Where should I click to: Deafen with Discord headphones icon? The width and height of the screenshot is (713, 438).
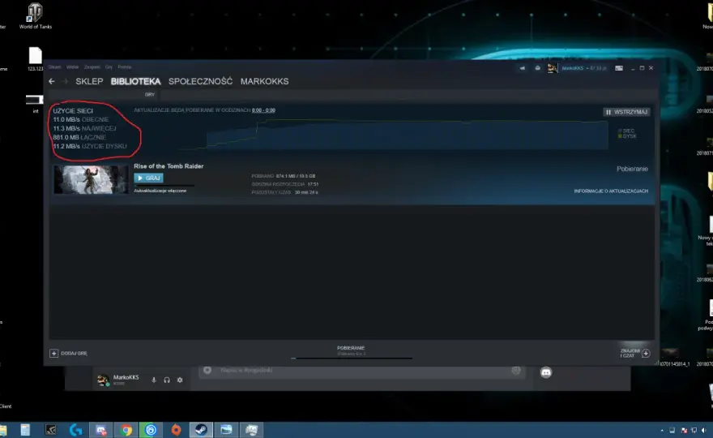pos(167,380)
